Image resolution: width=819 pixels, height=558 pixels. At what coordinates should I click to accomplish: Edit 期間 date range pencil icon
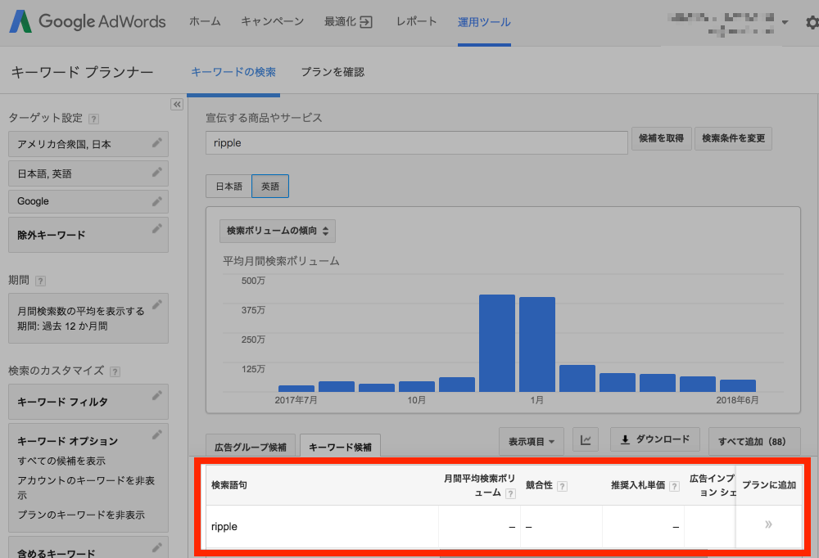tap(156, 304)
